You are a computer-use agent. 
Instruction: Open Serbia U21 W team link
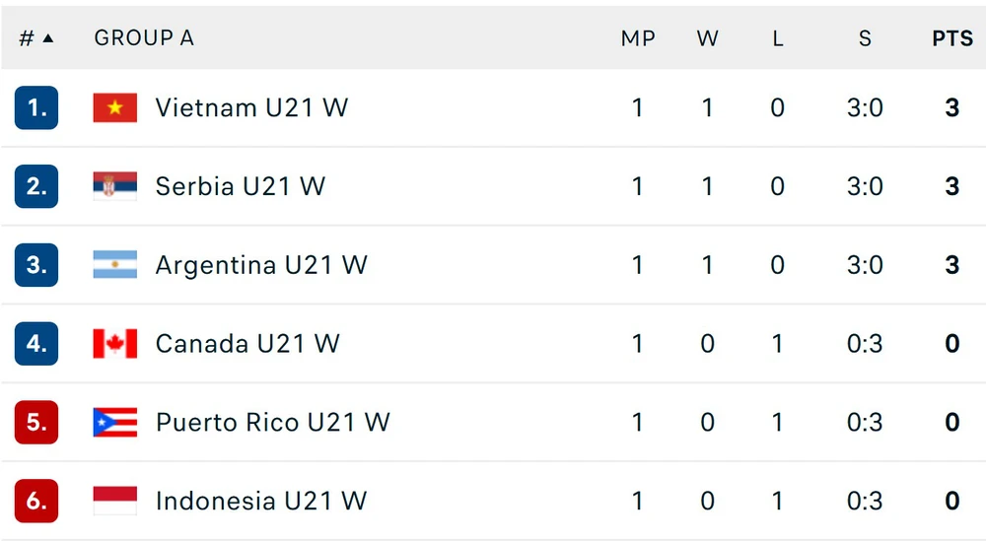[x=241, y=186]
